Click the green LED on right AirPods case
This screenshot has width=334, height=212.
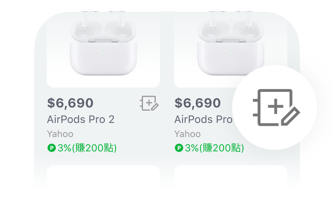pyautogui.click(x=230, y=50)
